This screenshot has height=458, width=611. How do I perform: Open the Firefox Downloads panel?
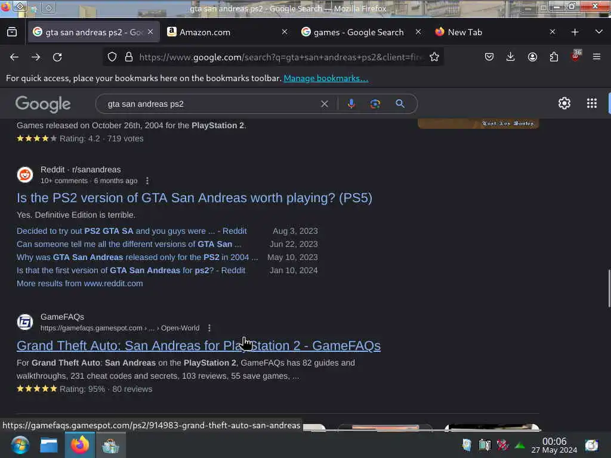511,57
